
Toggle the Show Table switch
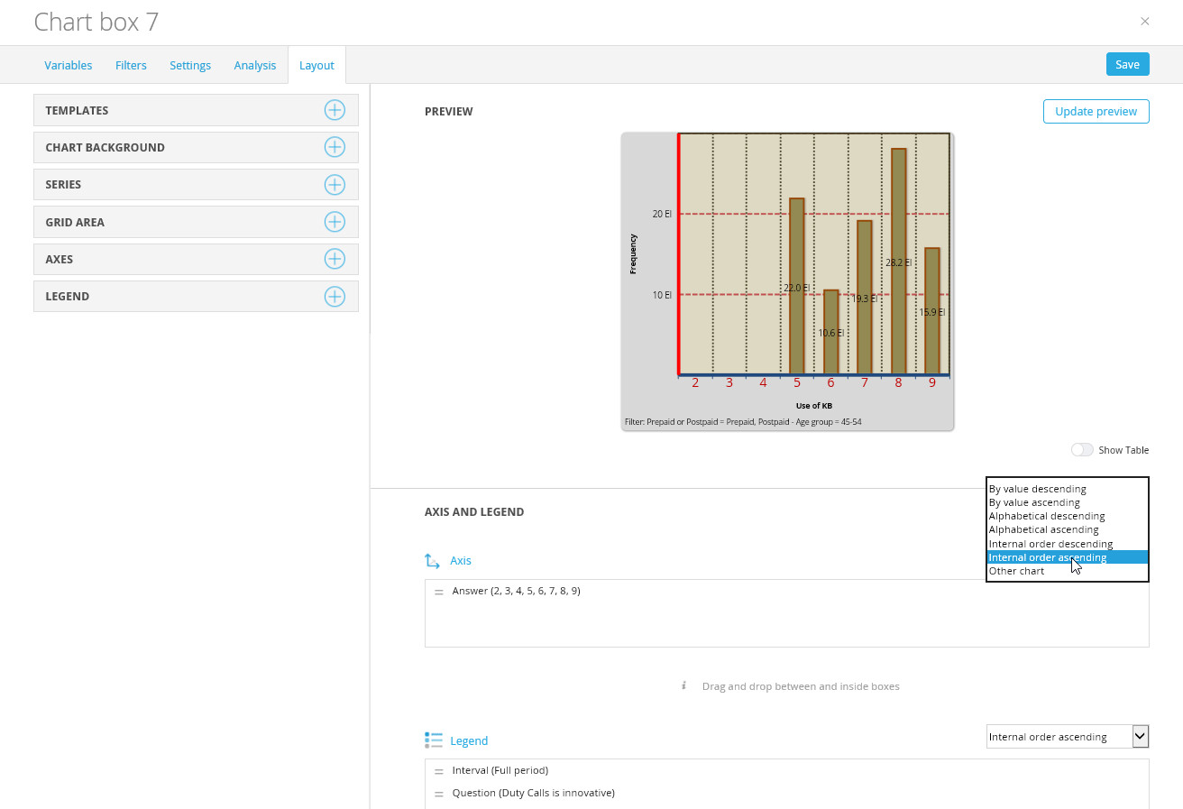(x=1081, y=450)
